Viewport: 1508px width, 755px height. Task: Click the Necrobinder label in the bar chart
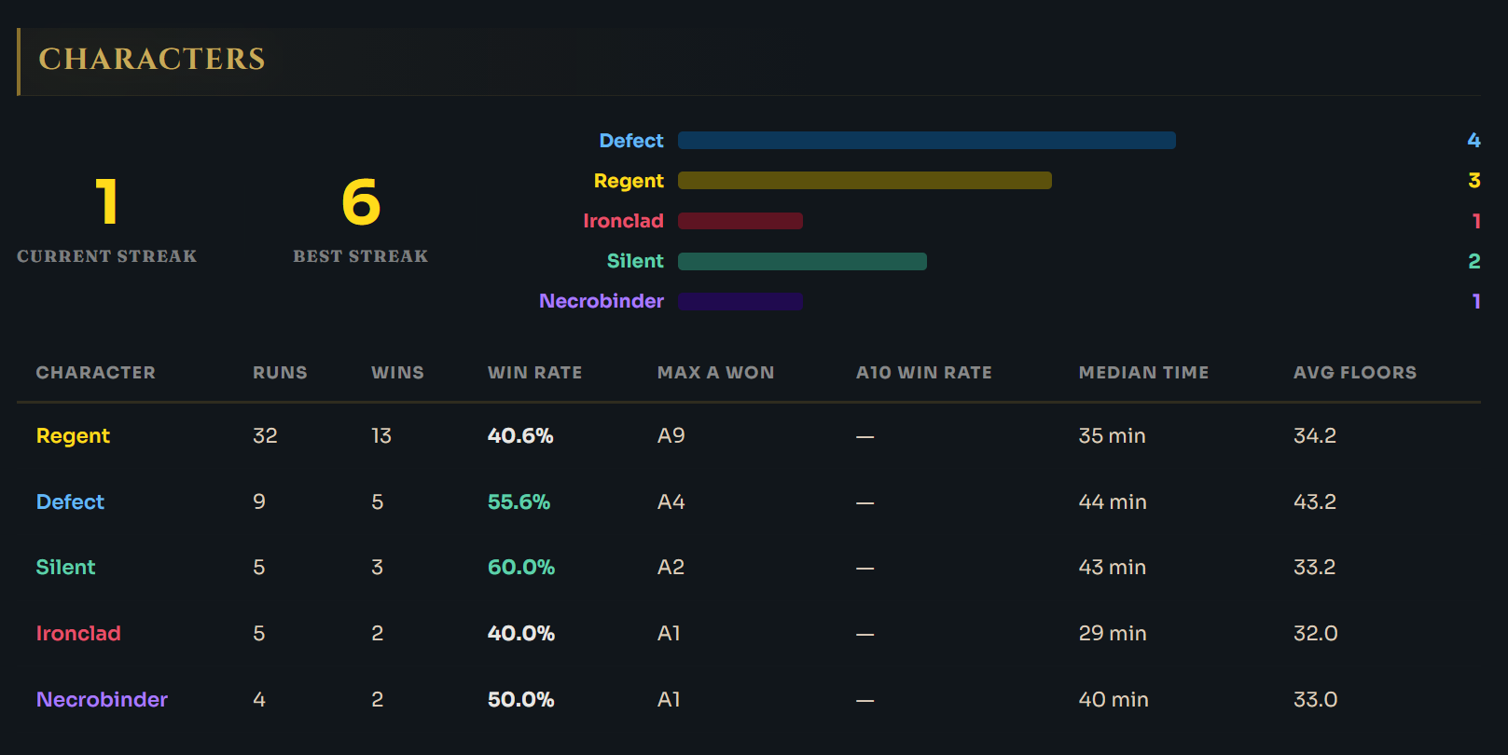click(602, 301)
